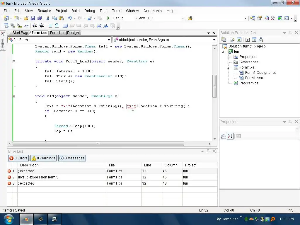Open the Undo history dropdown arrow
The width and height of the screenshot is (300, 225).
tap(75, 18)
